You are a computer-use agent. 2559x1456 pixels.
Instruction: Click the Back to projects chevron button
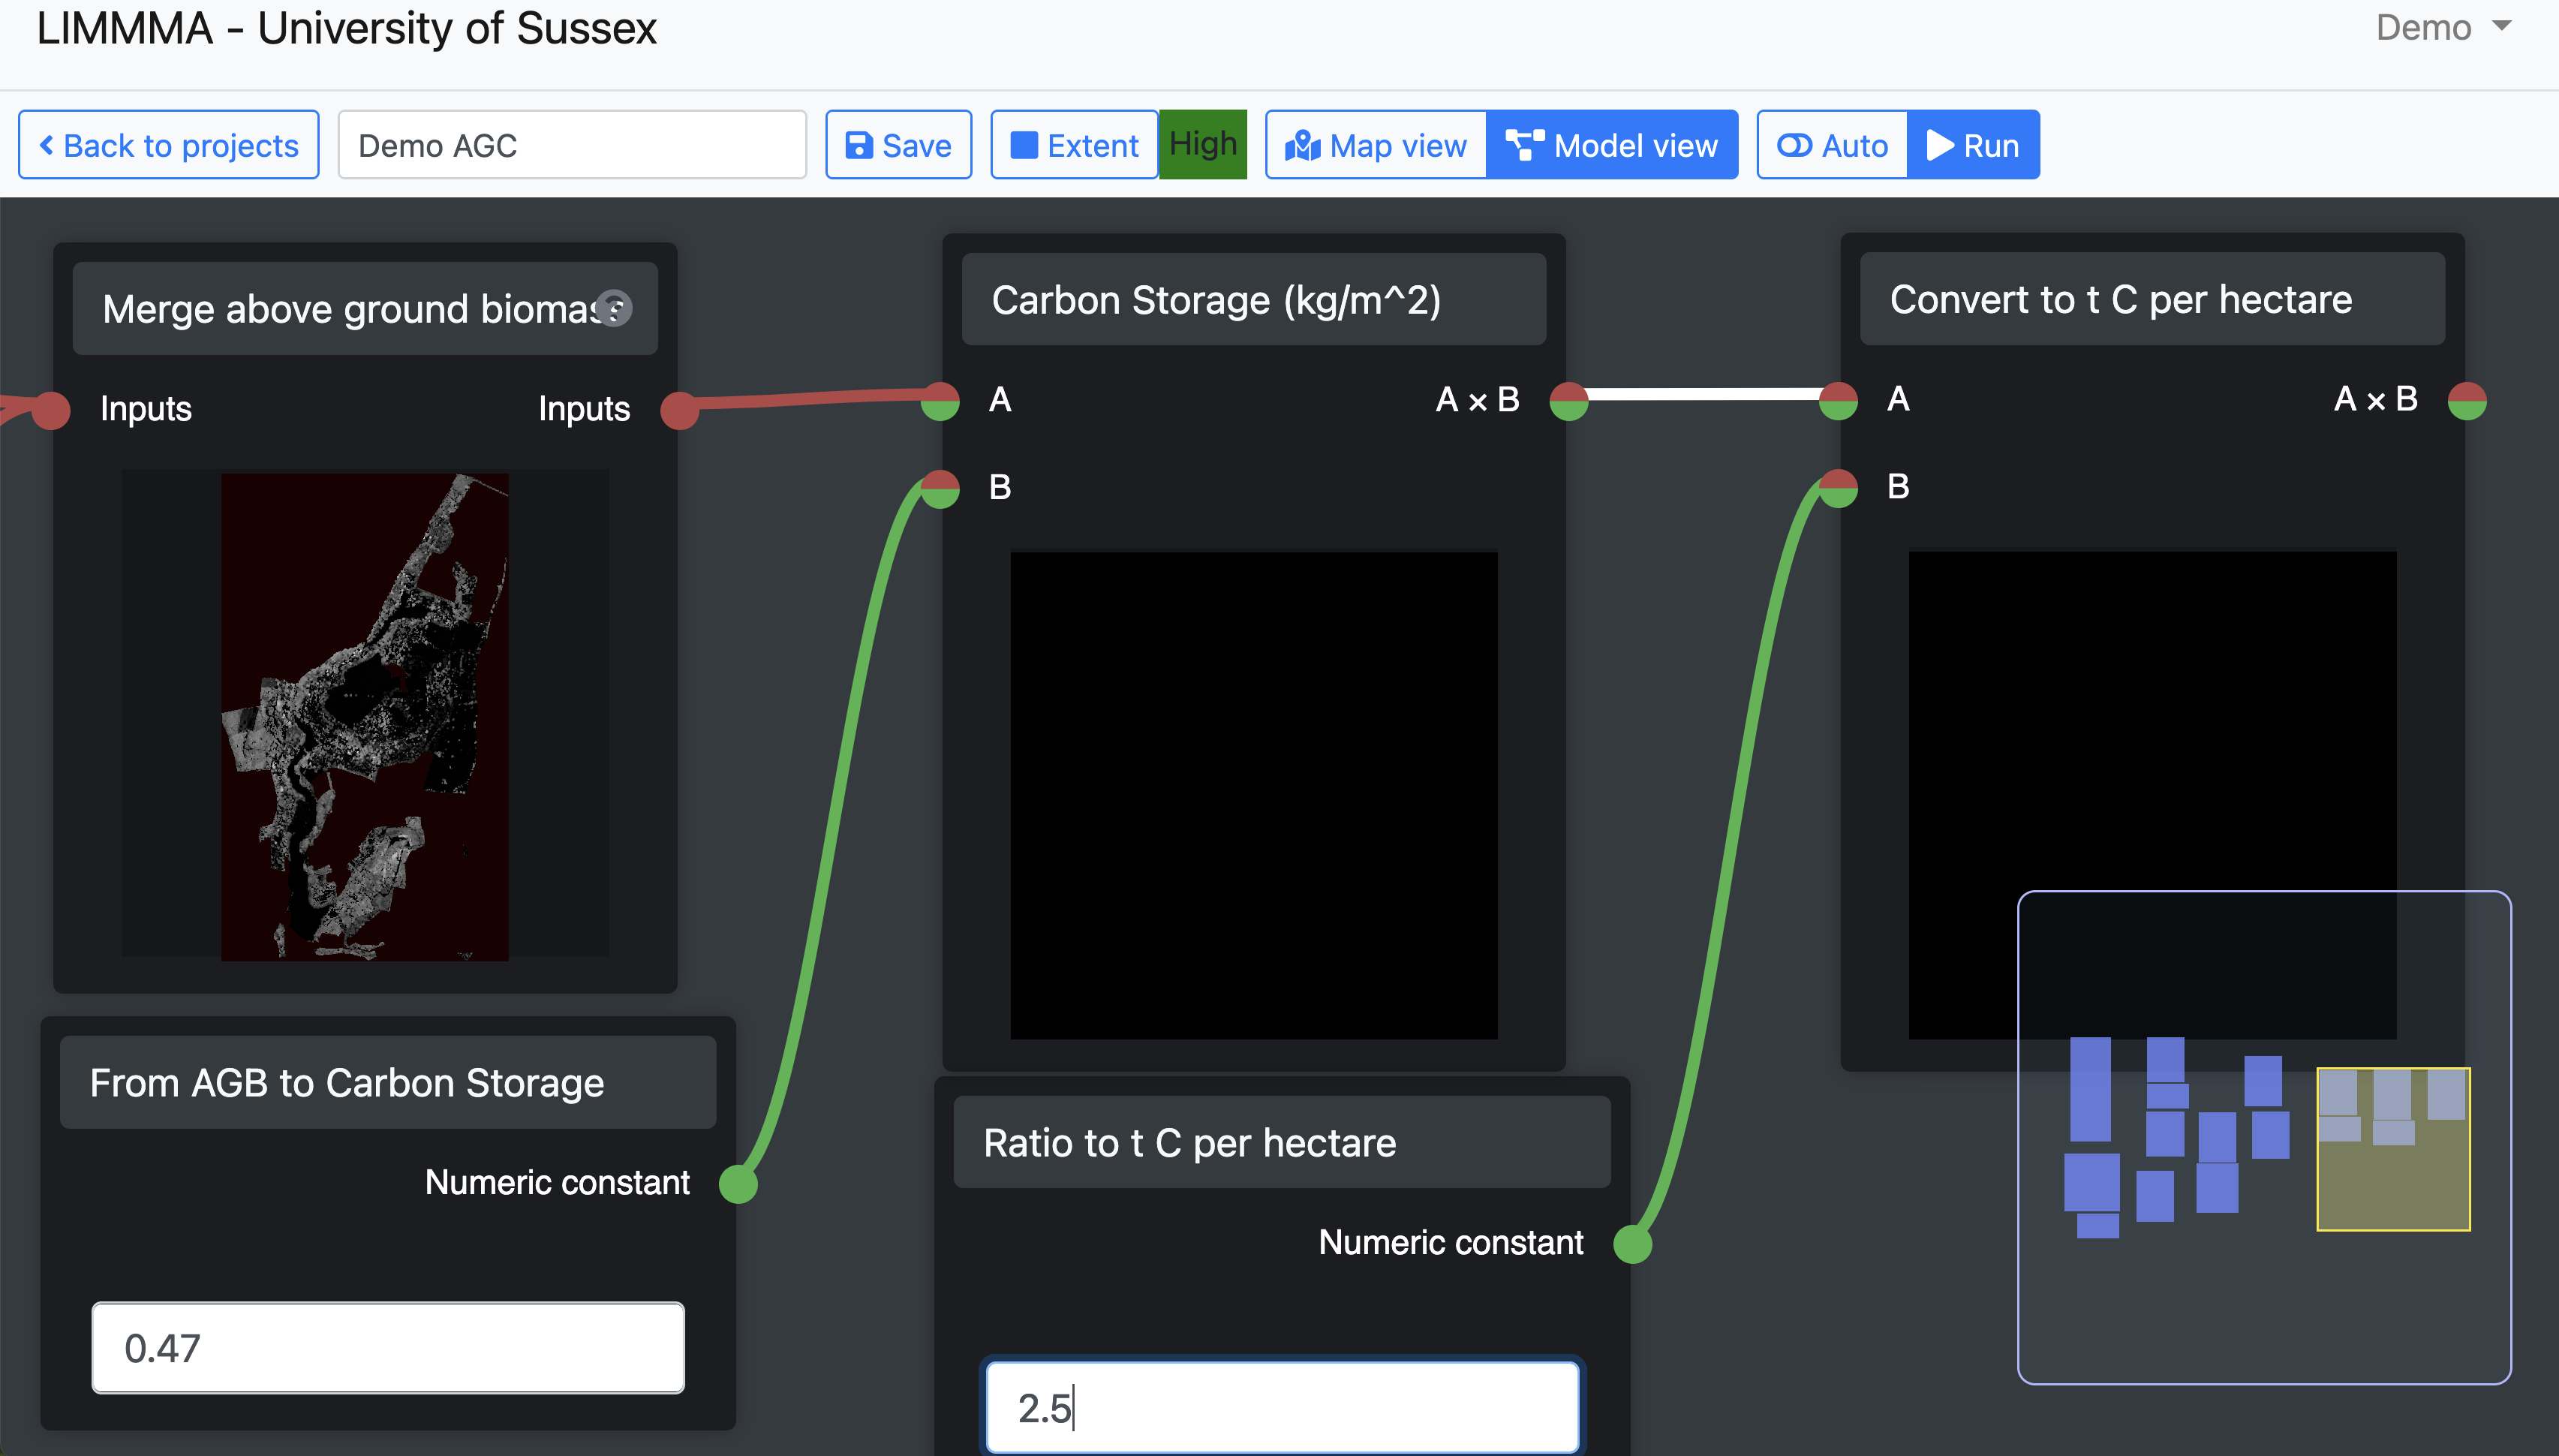tap(169, 145)
